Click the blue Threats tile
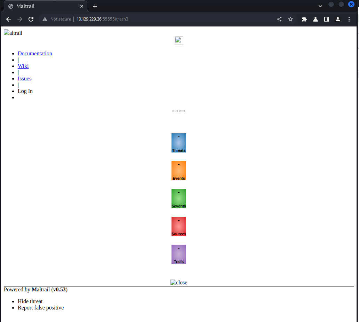This screenshot has height=322, width=359. [x=179, y=143]
